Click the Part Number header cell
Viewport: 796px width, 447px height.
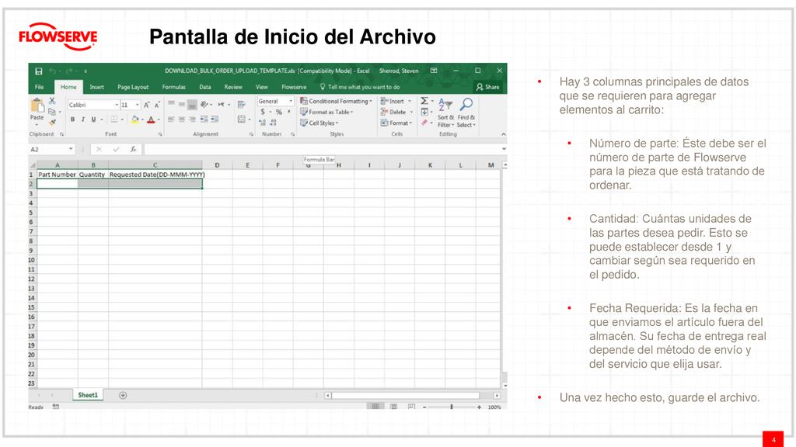coord(57,175)
